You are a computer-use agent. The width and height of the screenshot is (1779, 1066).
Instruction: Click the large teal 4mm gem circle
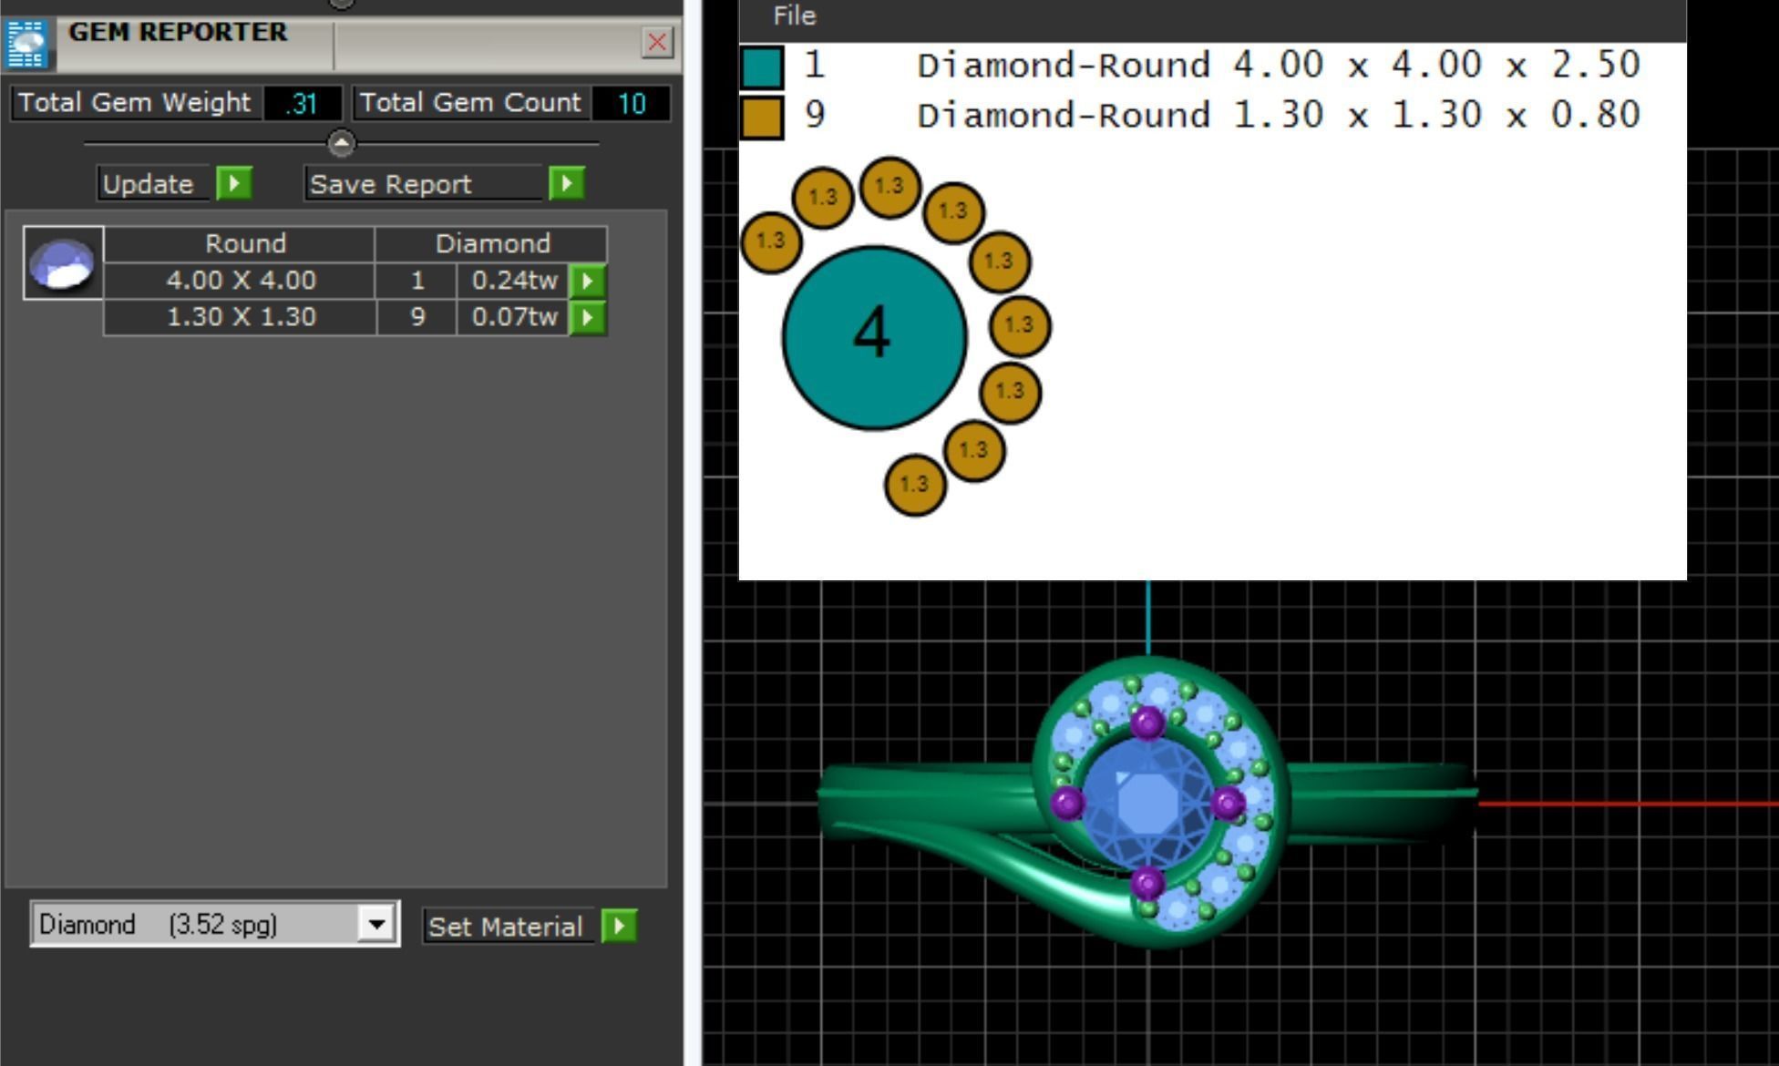[x=873, y=337]
